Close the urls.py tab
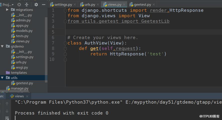222x120 pixels. coord(98,5)
